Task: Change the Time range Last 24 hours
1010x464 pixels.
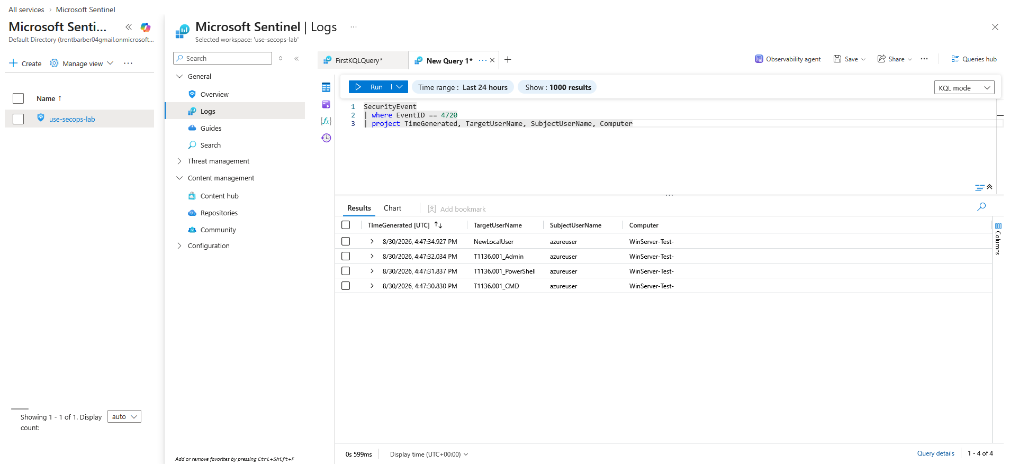Action: pos(463,87)
